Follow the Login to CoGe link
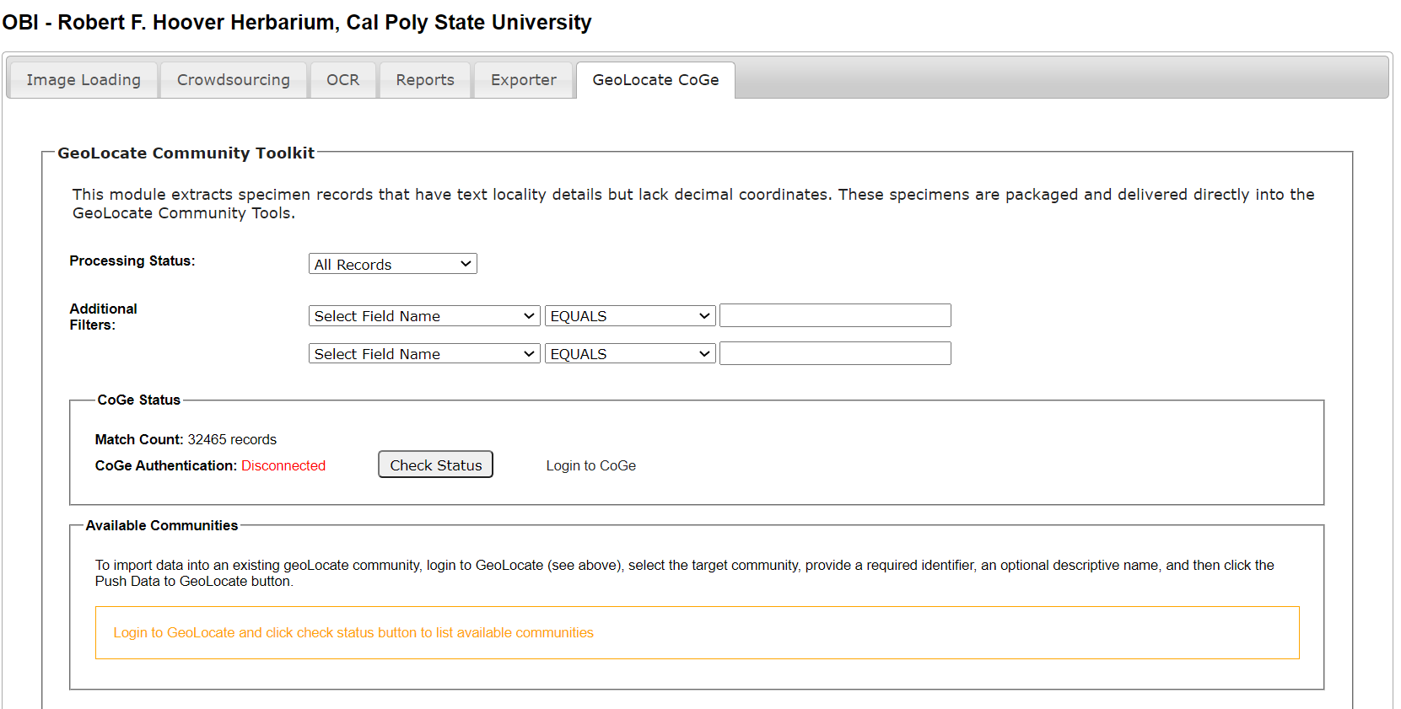The image size is (1401, 709). [x=590, y=465]
